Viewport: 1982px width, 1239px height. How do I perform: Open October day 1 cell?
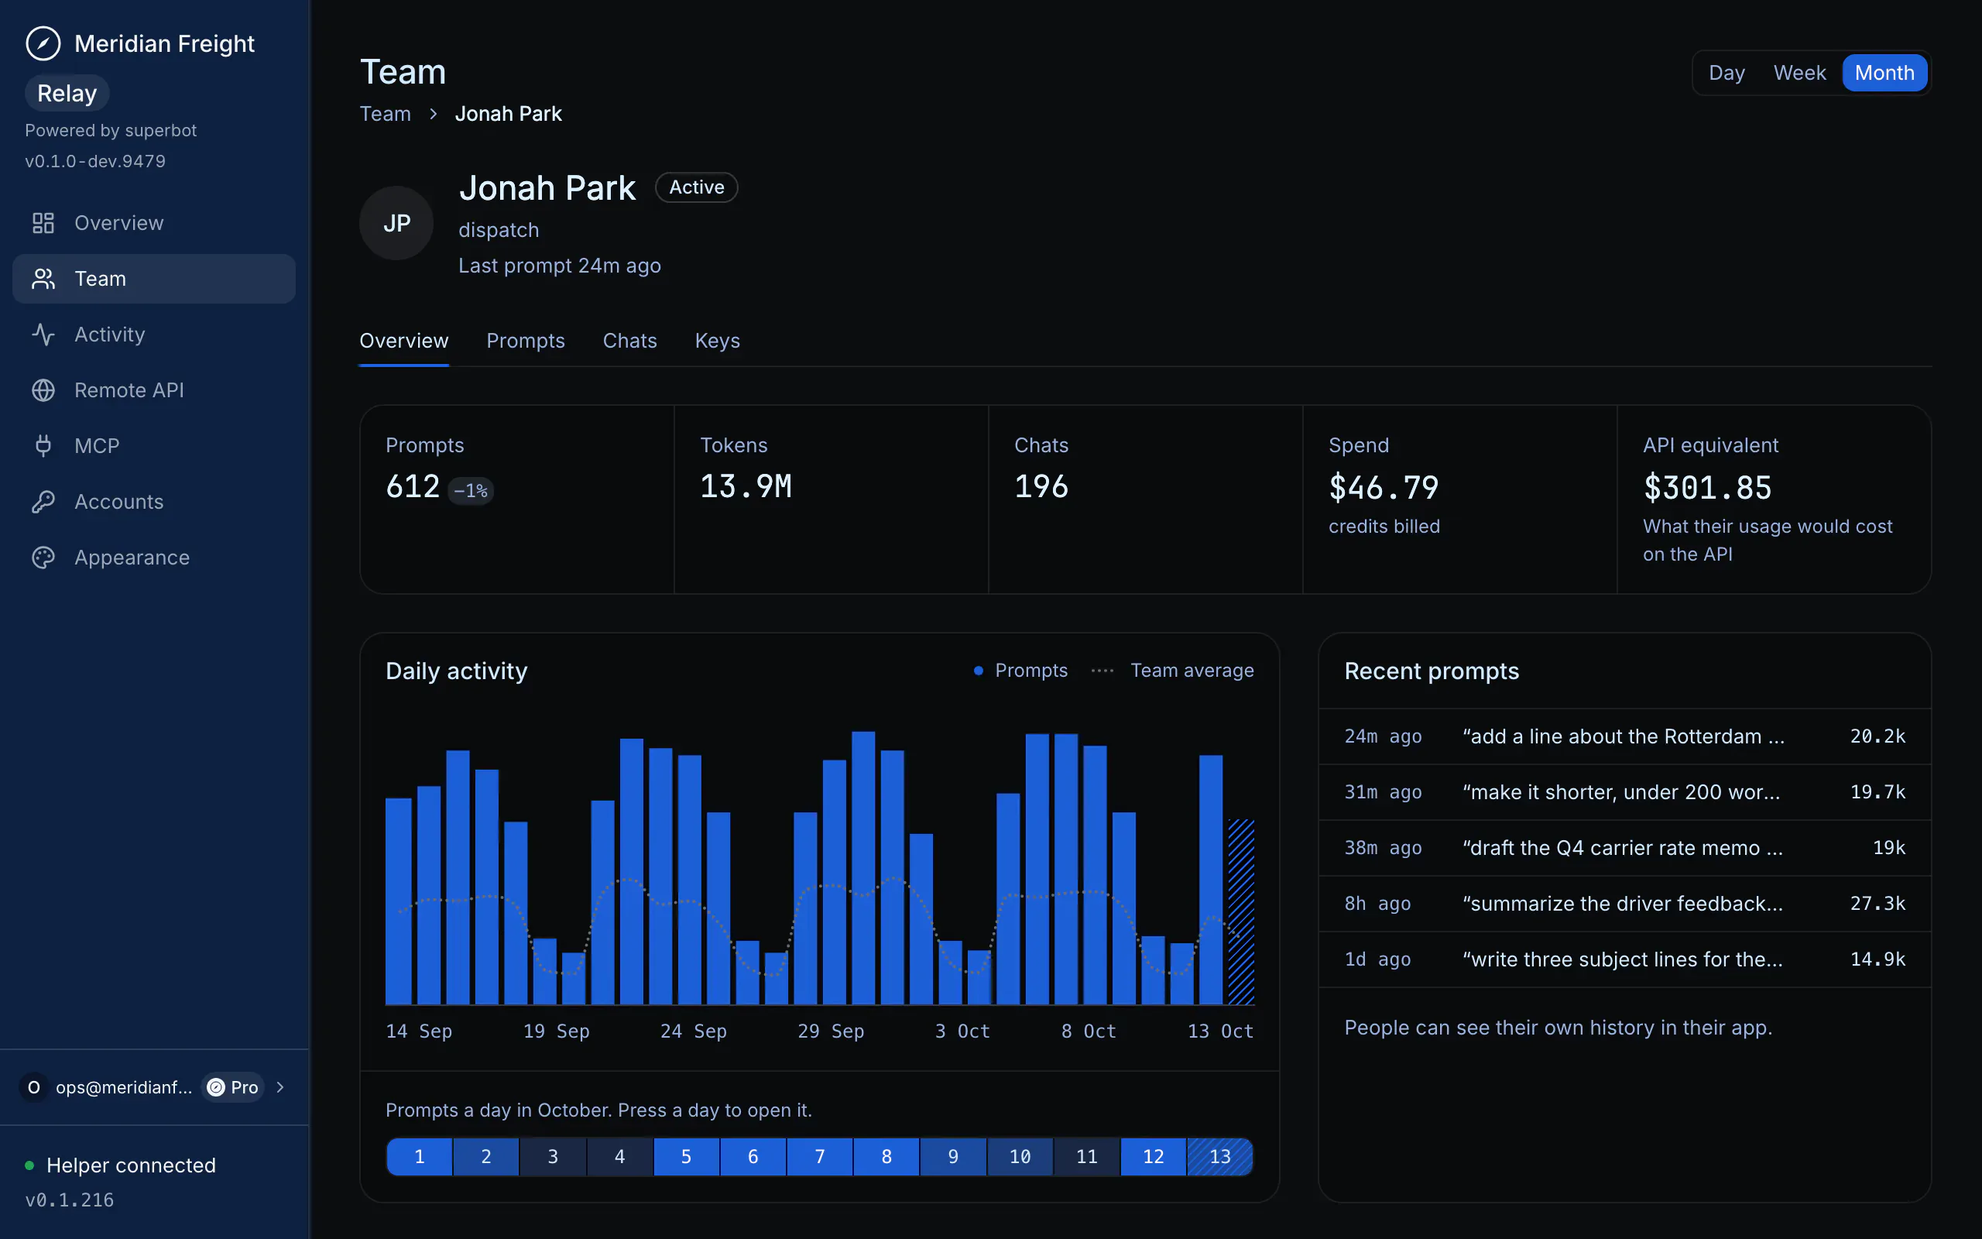pyautogui.click(x=420, y=1156)
